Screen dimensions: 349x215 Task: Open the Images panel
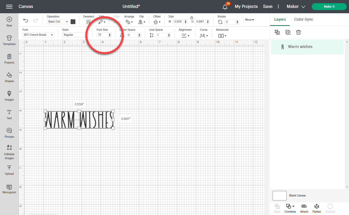[x=9, y=96]
